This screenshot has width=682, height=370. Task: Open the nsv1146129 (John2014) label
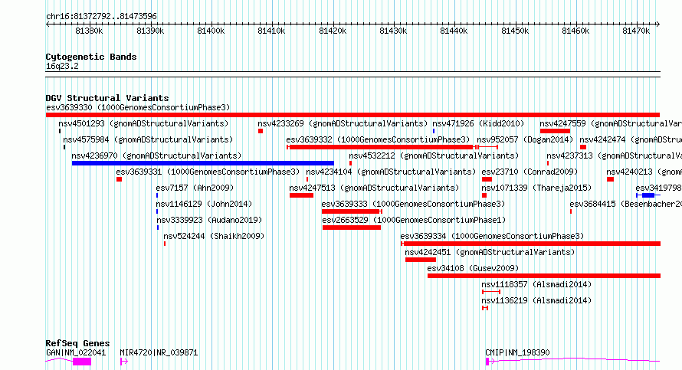204,204
